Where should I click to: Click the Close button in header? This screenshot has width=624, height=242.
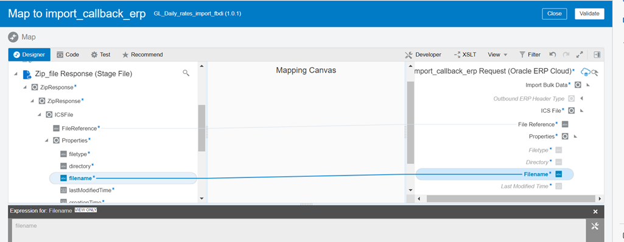coord(555,13)
